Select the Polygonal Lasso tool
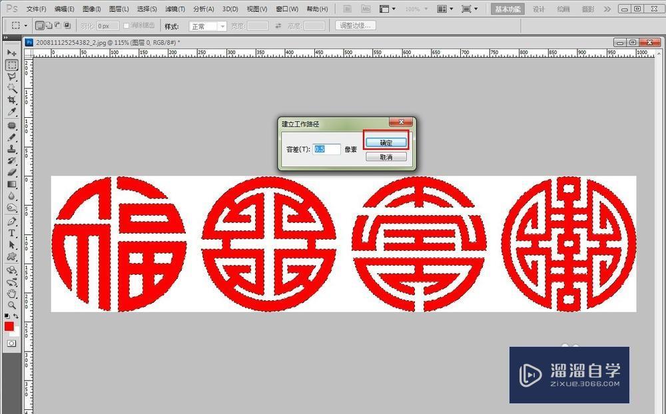 pyautogui.click(x=11, y=77)
